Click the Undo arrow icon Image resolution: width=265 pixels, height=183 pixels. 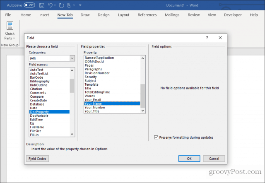50,5
